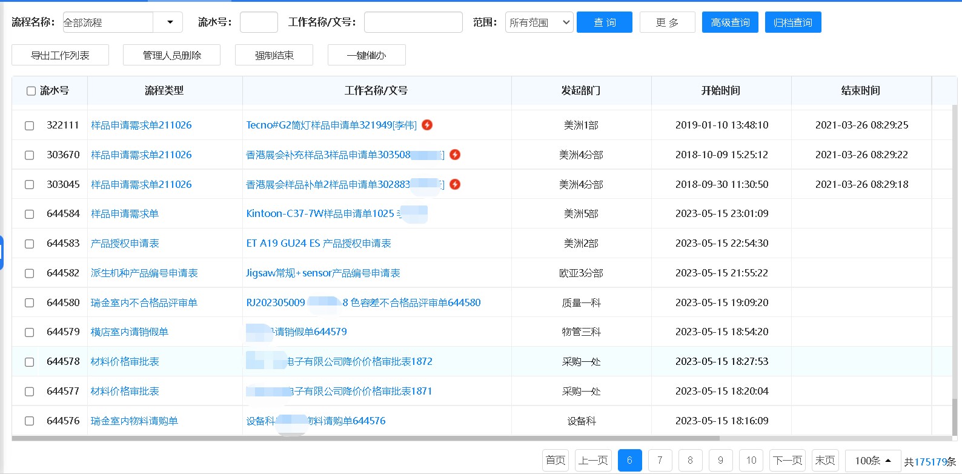Open 请销假单644579 work link

(297, 332)
